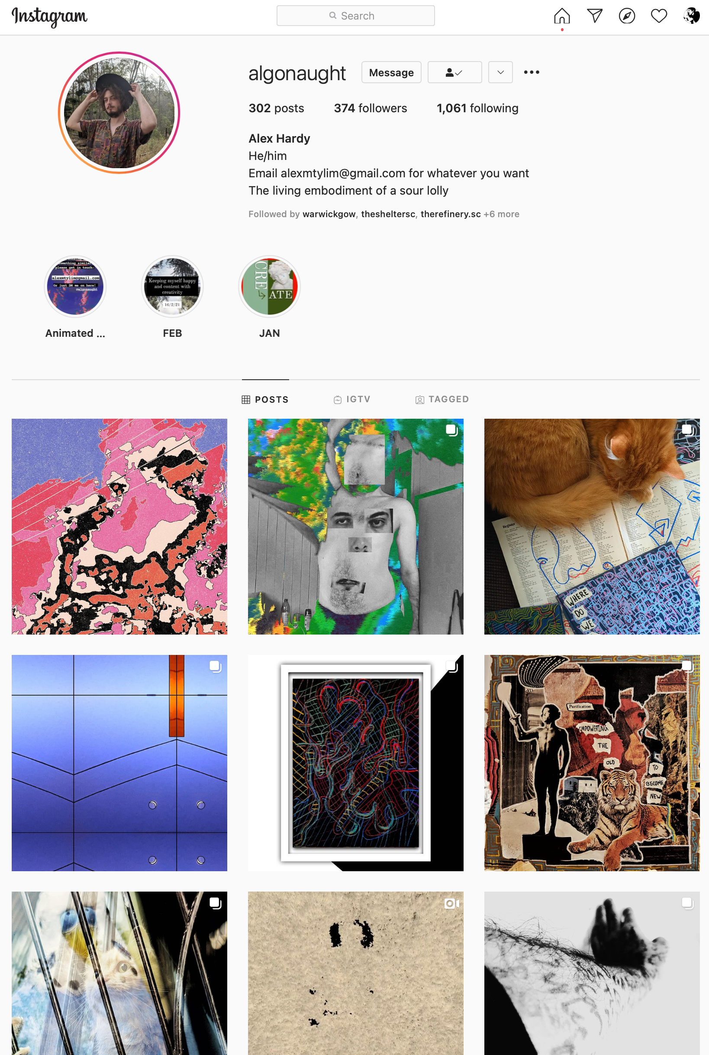Go to the Instagram home feed icon
This screenshot has height=1055, width=709.
[x=561, y=16]
